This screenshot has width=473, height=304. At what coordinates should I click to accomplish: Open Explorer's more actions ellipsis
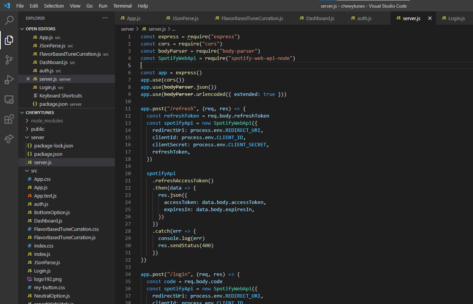pos(105,18)
